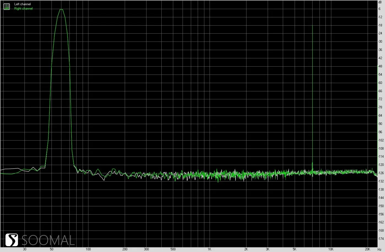The image size is (385, 252).
Task: Click the 'dB' unit label on the level axis
Action: (380, 2)
